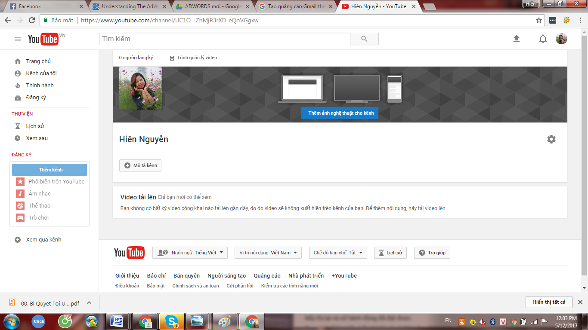The height and width of the screenshot is (330, 588).
Task: Open Skype from the taskbar
Action: [172, 321]
